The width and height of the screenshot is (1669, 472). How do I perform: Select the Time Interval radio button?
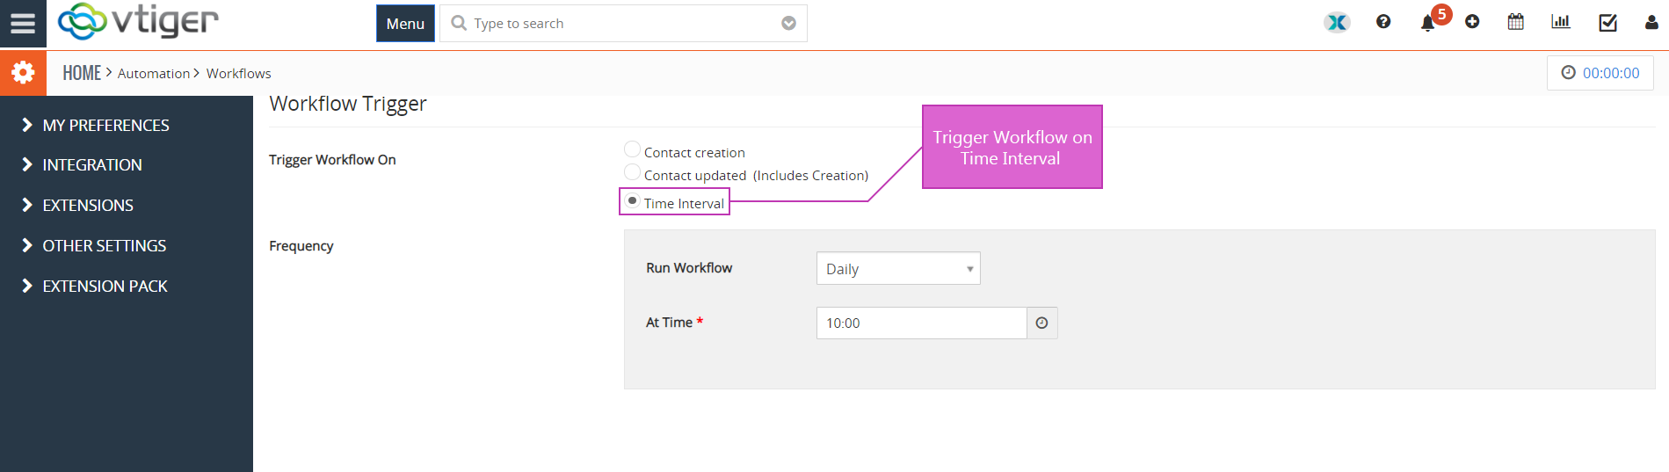point(632,201)
